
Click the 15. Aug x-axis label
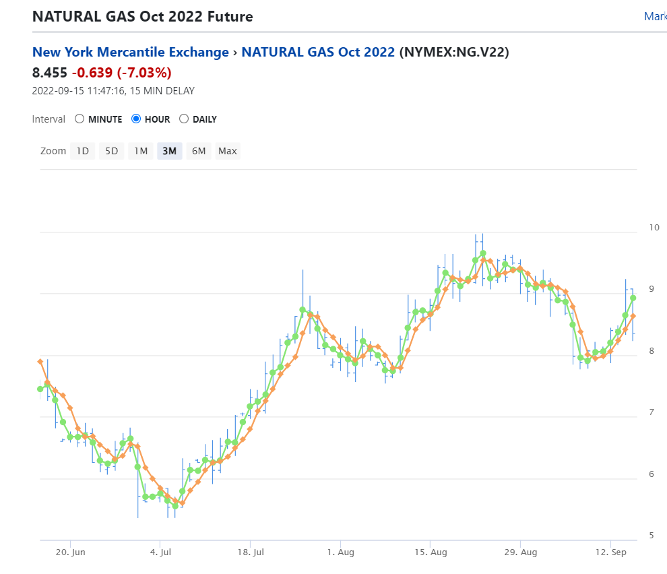(431, 552)
